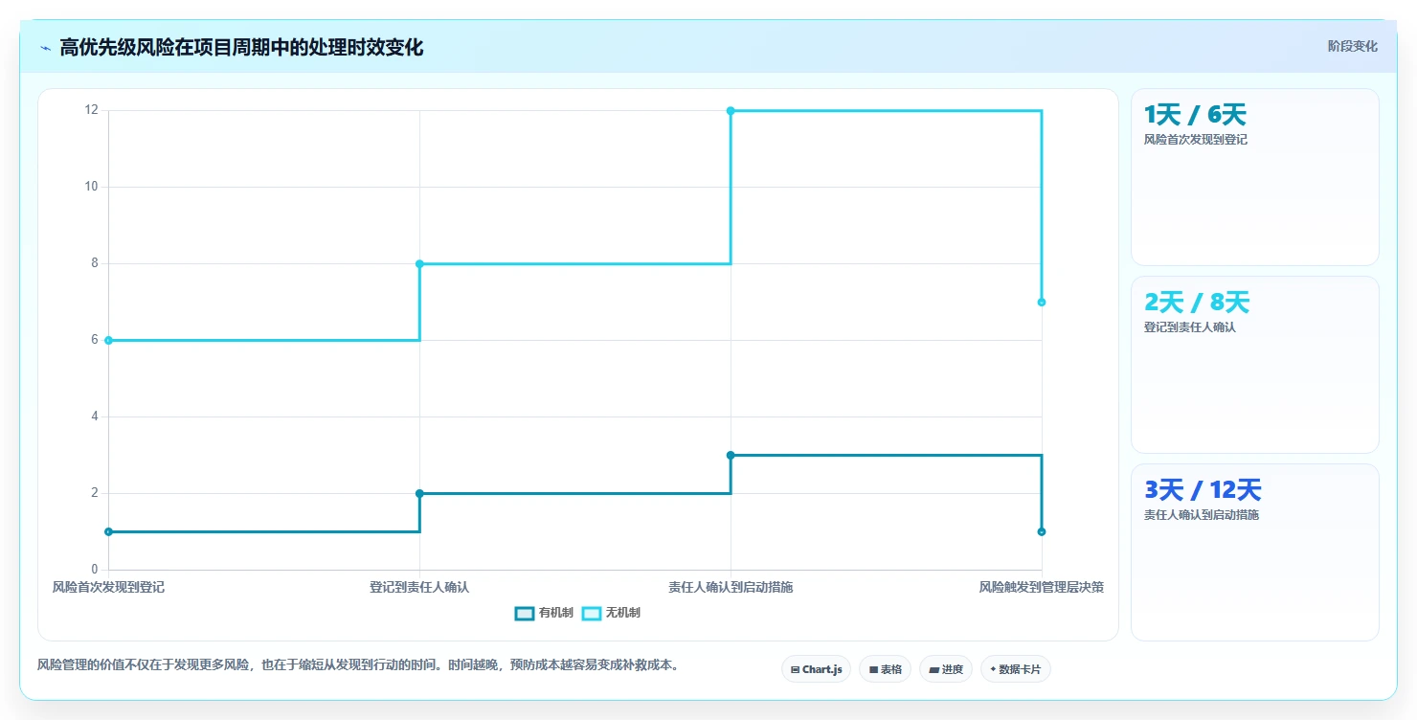Viewport: 1417px width, 720px height.
Task: Click the lightning icon beside the title
Action: pyautogui.click(x=45, y=47)
